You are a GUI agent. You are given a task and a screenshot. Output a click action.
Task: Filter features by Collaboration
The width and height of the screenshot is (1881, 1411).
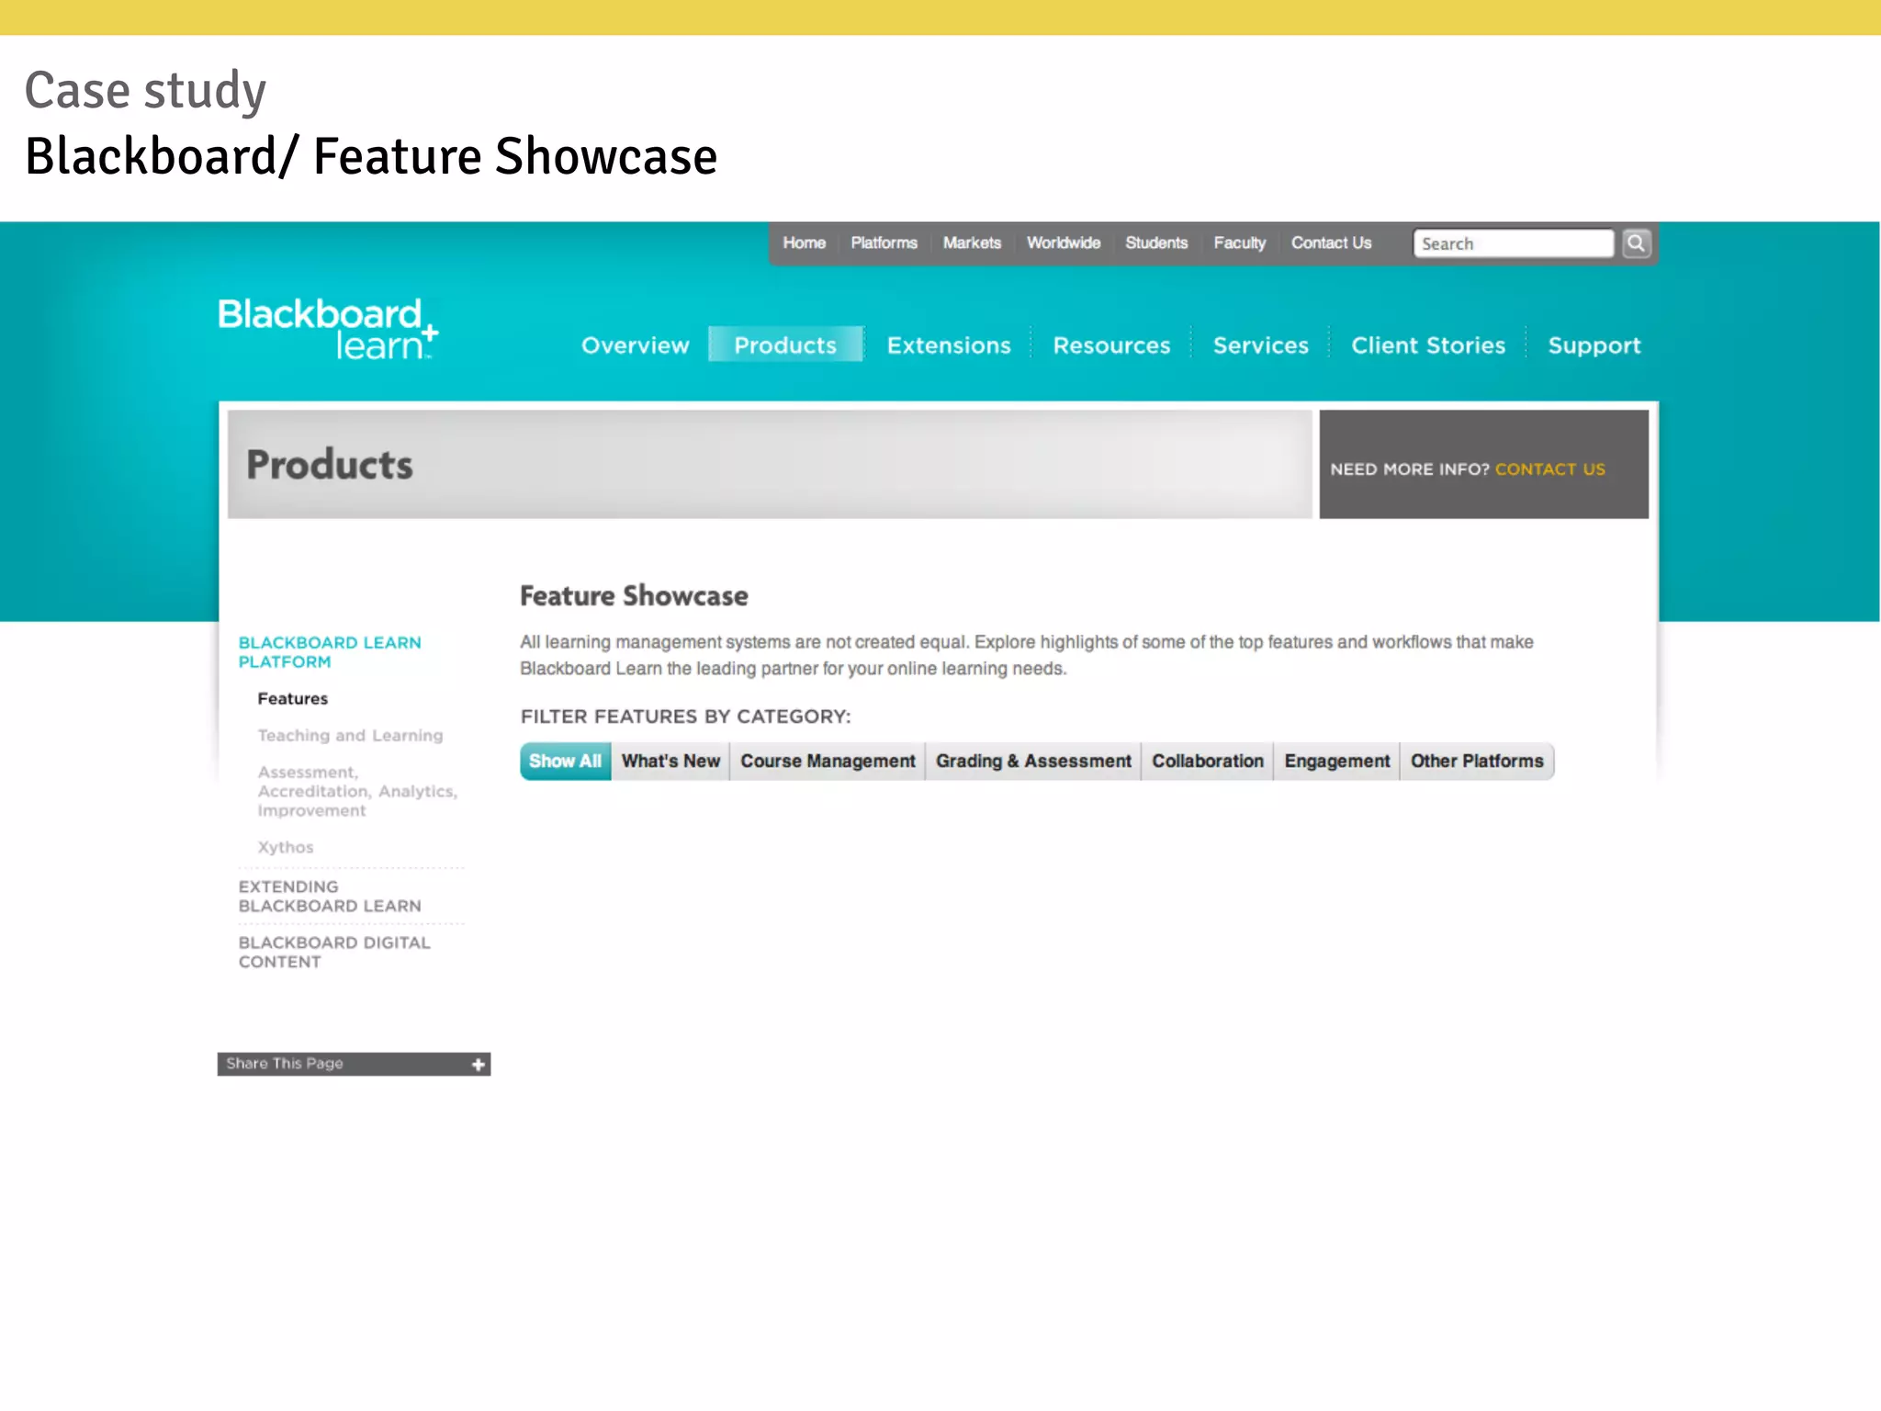(1208, 761)
